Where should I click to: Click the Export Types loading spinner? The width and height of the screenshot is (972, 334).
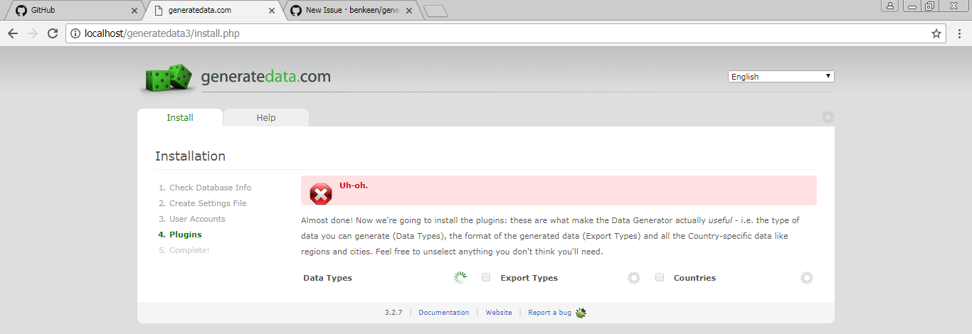(634, 278)
